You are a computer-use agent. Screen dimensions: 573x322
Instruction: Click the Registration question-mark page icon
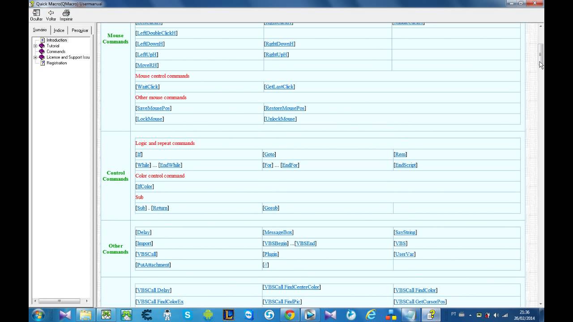[43, 63]
